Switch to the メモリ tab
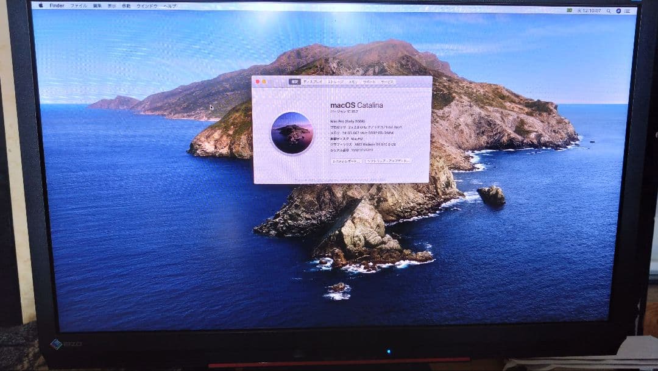Screen dimensions: 658x371 coord(353,81)
